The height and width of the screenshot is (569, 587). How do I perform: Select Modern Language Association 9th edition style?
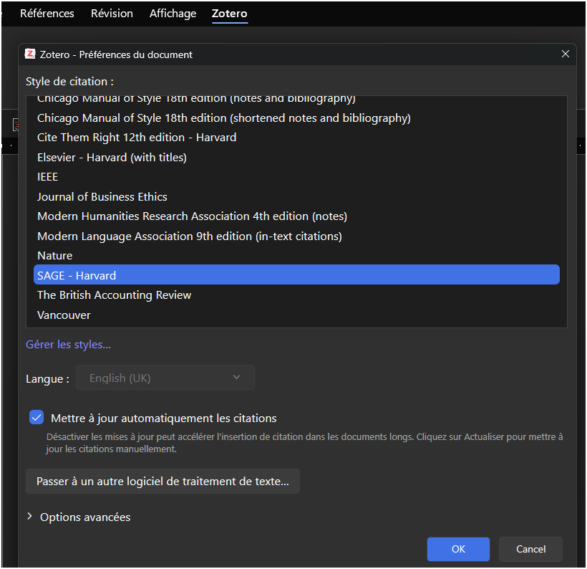tap(296, 236)
